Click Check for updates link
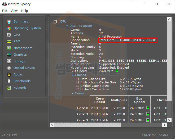 point(156,135)
